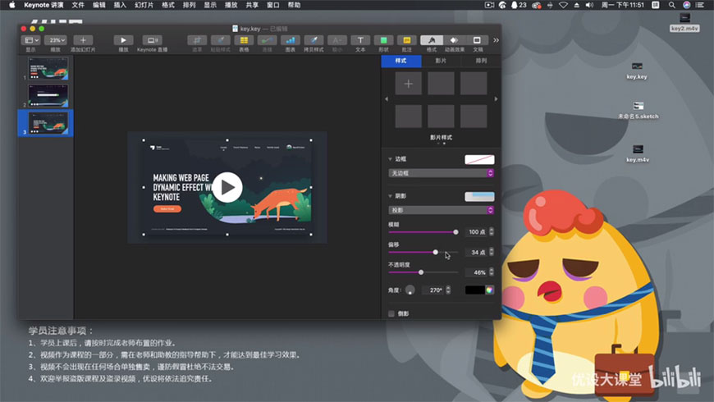Screen dimensions: 714x402
Task: Click the Copy Style (拷贝样式) eyedropper
Action: pyautogui.click(x=314, y=40)
